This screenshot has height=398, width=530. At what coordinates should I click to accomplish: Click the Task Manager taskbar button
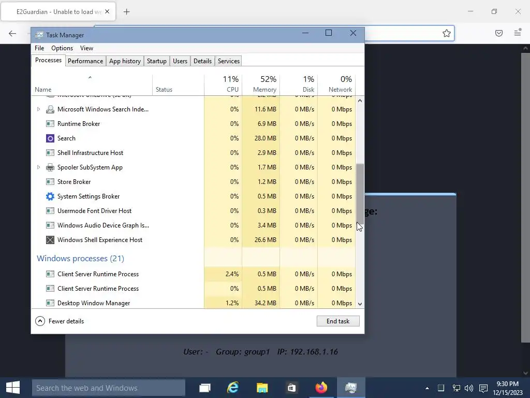click(x=351, y=388)
